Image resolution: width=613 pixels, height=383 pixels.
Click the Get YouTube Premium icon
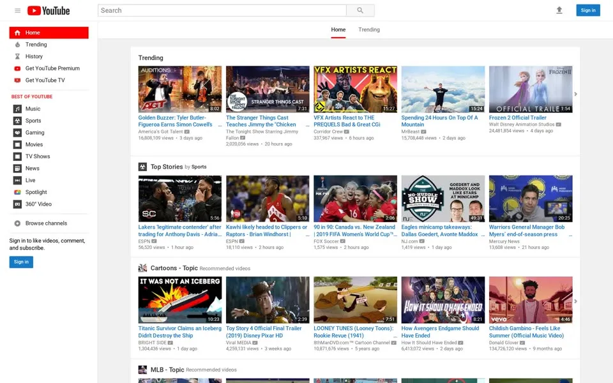pyautogui.click(x=17, y=68)
